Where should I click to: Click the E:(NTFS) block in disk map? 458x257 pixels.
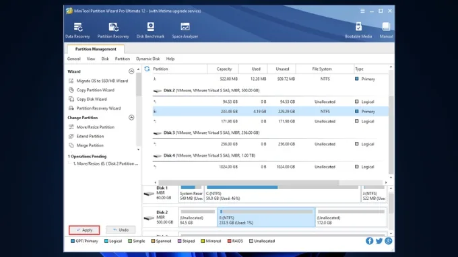click(267, 217)
